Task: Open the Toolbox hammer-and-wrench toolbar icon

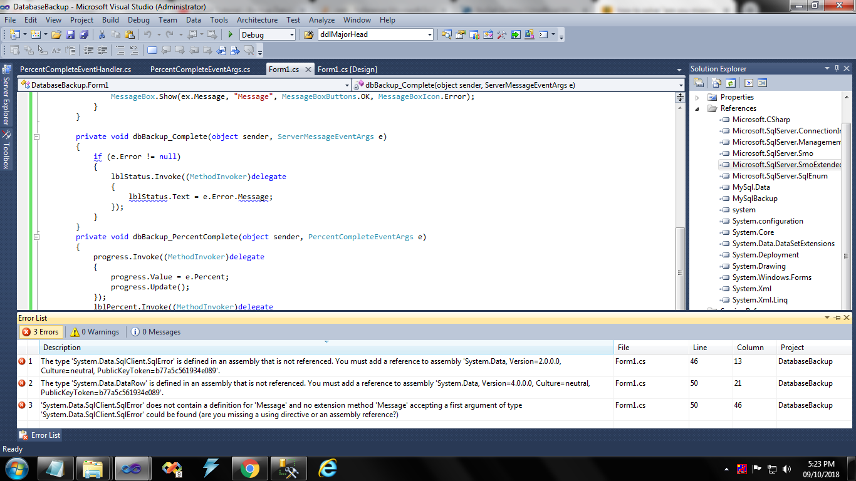Action: [x=501, y=35]
